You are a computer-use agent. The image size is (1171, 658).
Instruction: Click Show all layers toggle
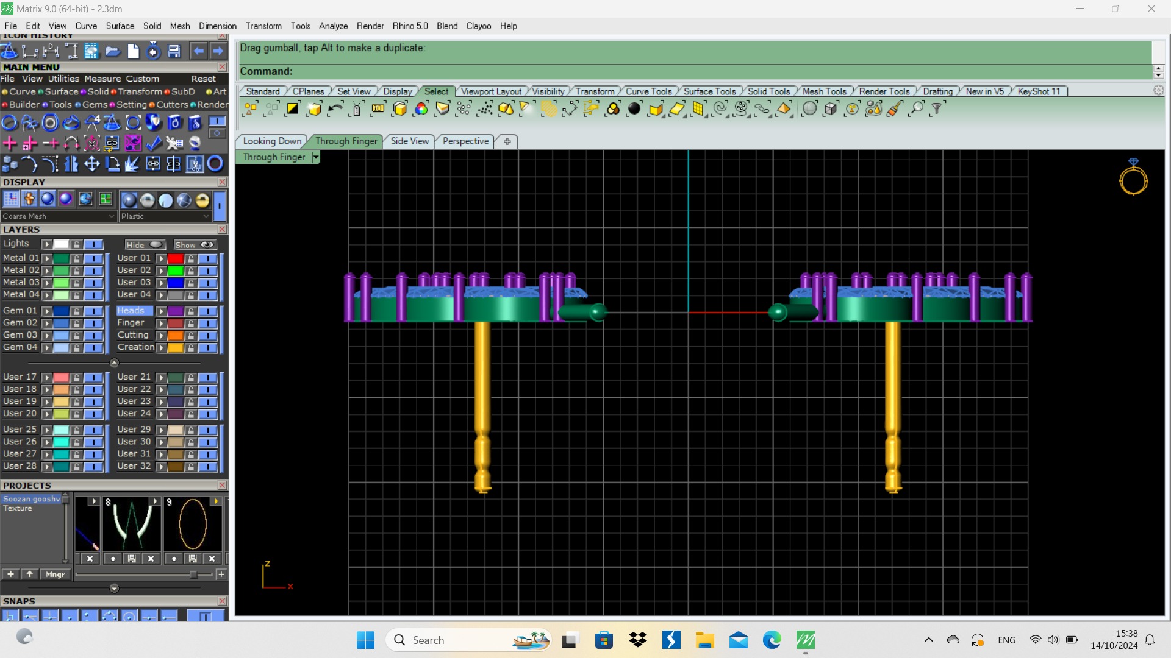point(195,245)
